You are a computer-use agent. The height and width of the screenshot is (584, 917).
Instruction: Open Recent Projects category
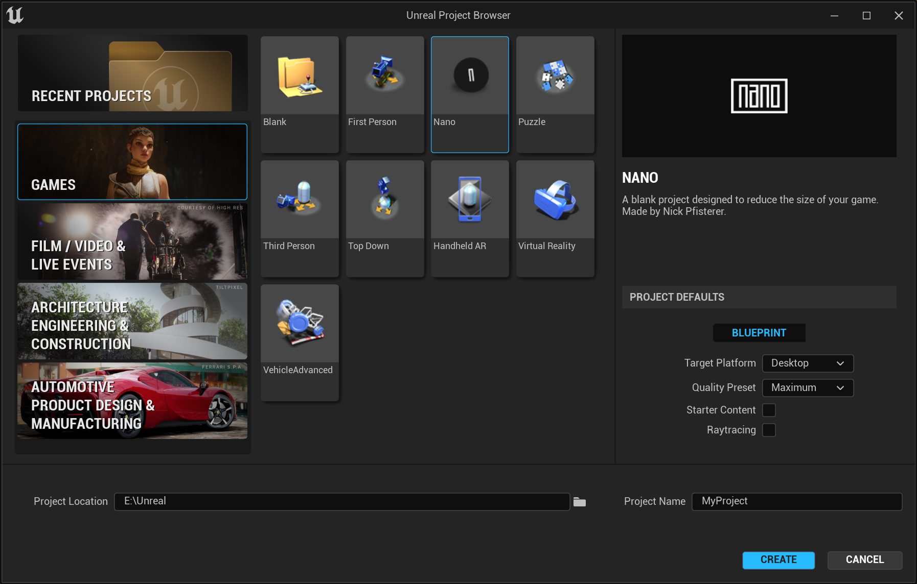click(133, 73)
